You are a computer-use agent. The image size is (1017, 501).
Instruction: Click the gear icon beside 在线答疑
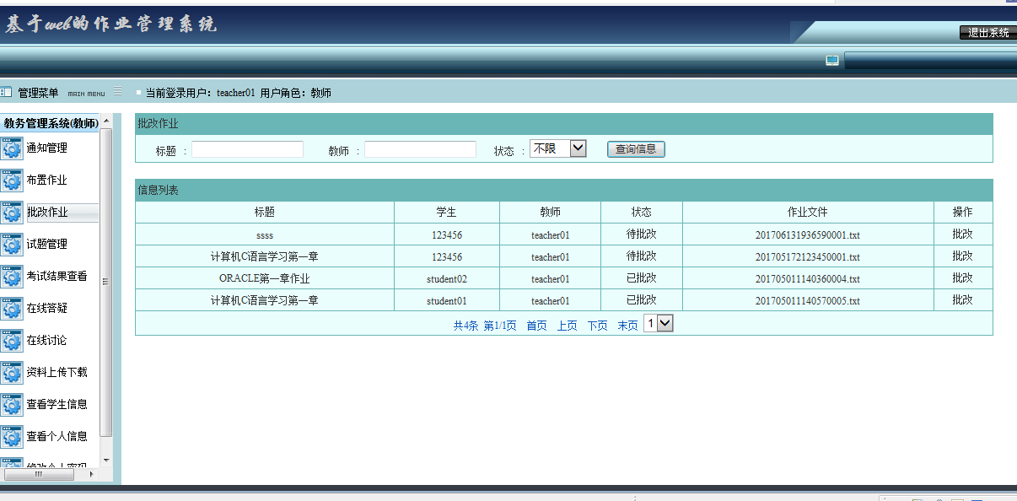12,309
